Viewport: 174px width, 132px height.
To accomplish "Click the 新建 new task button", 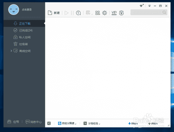I will [54, 13].
